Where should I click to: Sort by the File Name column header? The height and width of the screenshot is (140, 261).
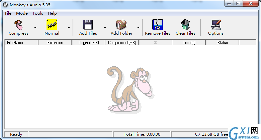click(21, 42)
